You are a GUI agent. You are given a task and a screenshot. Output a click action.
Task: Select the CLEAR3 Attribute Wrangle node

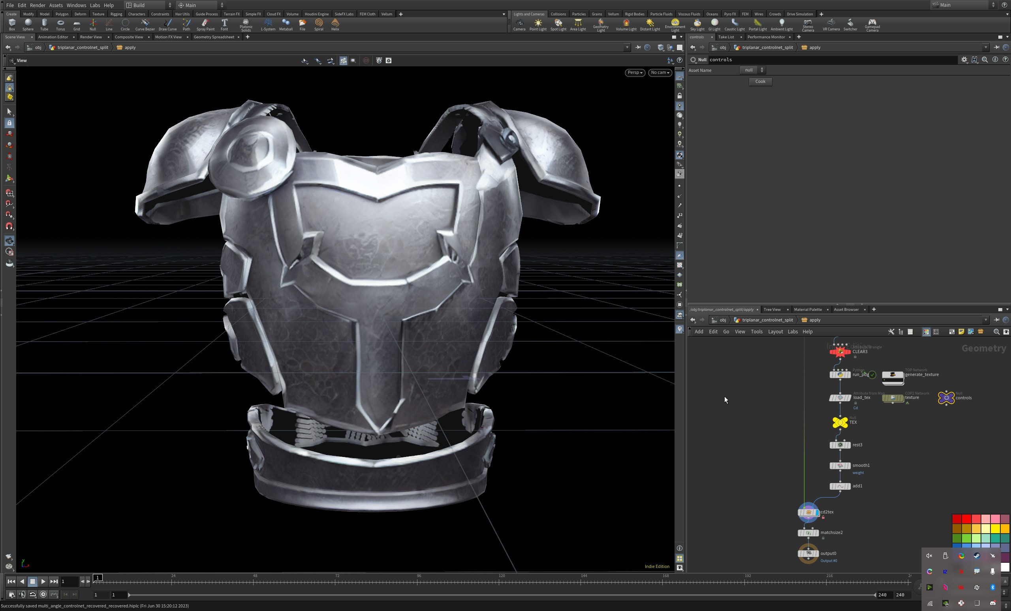click(840, 352)
